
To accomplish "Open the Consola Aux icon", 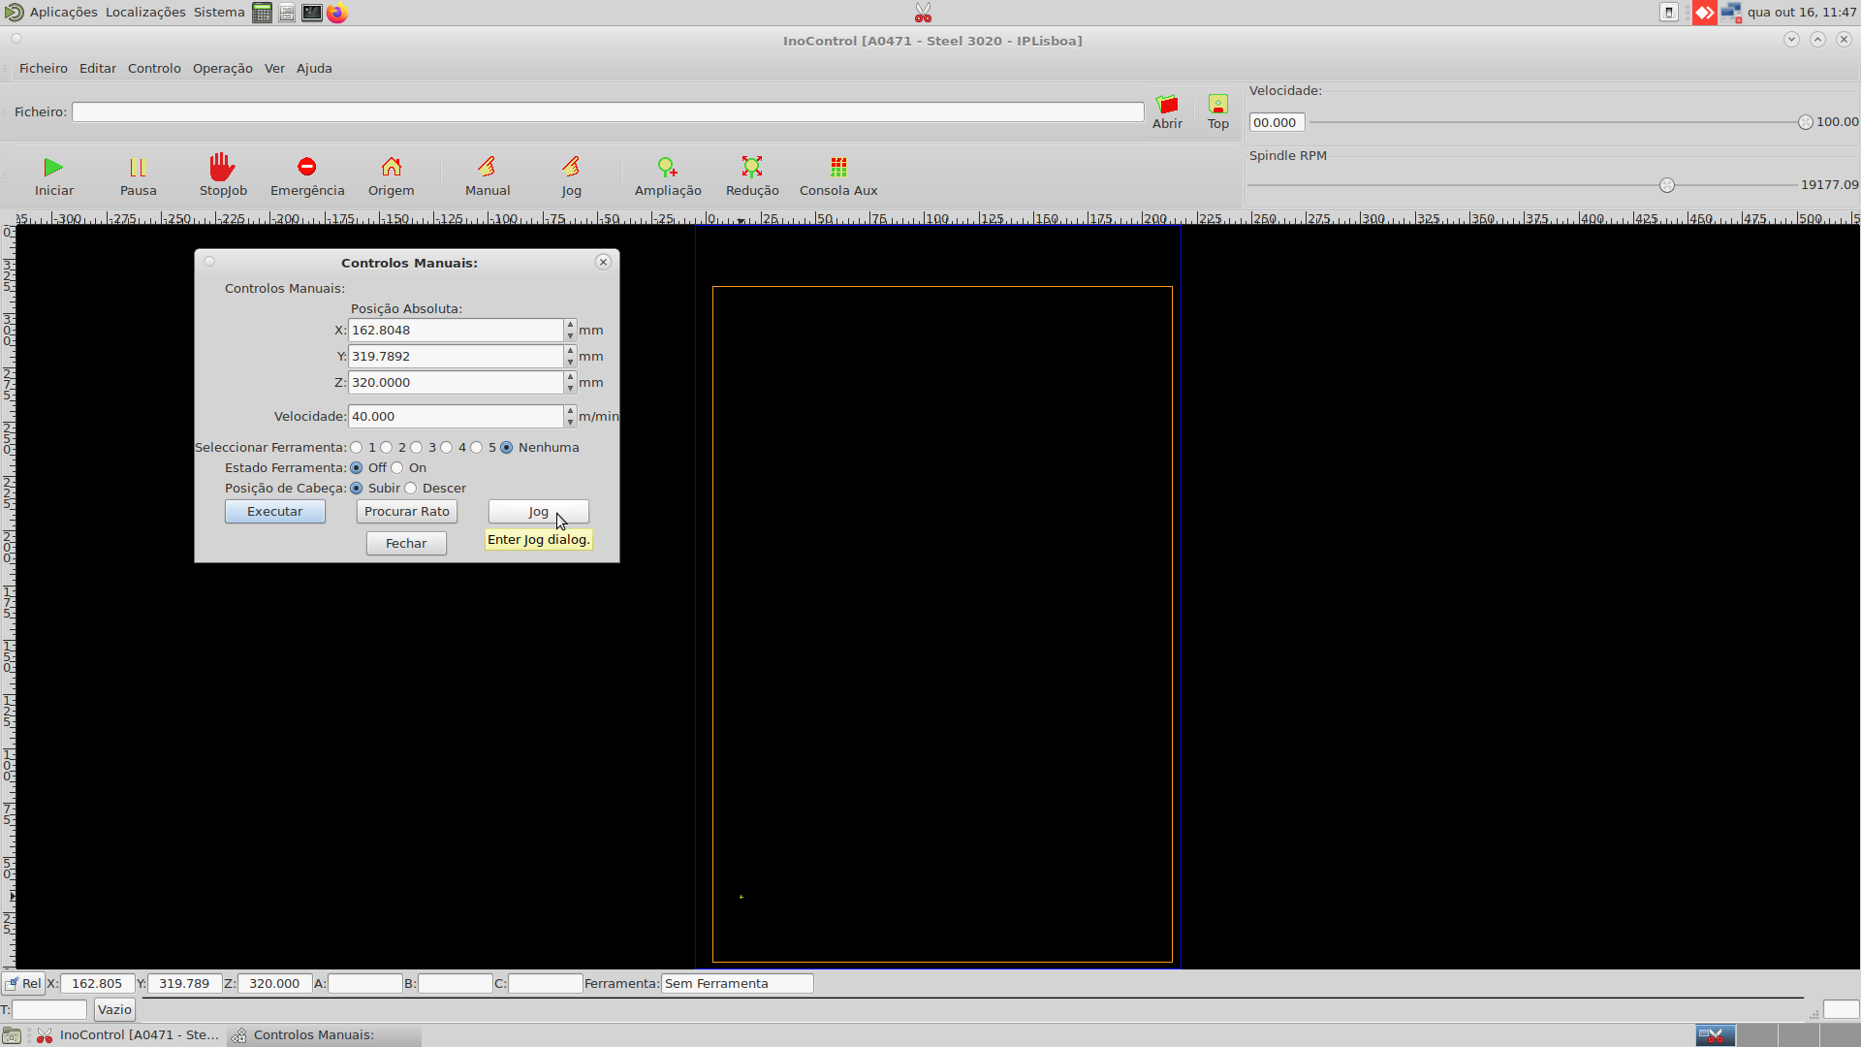I will 838,168.
